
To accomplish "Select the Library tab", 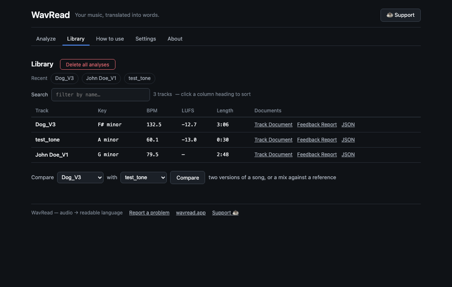I will pos(76,39).
